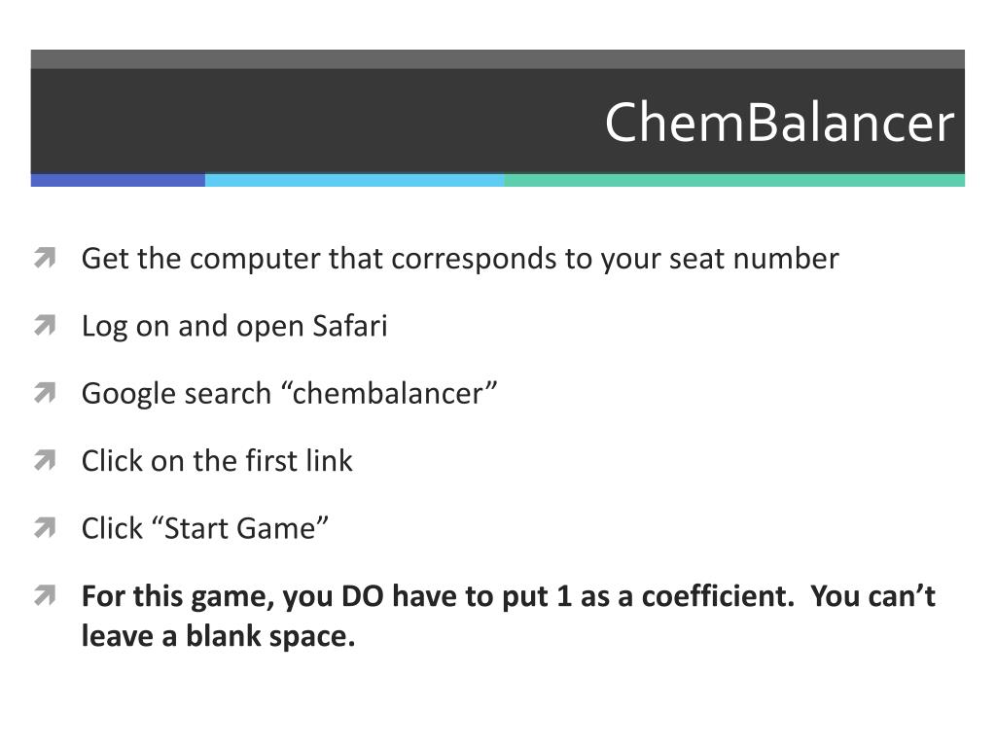Click the dark blue accent bar segment
This screenshot has width=996, height=747.
[118, 180]
